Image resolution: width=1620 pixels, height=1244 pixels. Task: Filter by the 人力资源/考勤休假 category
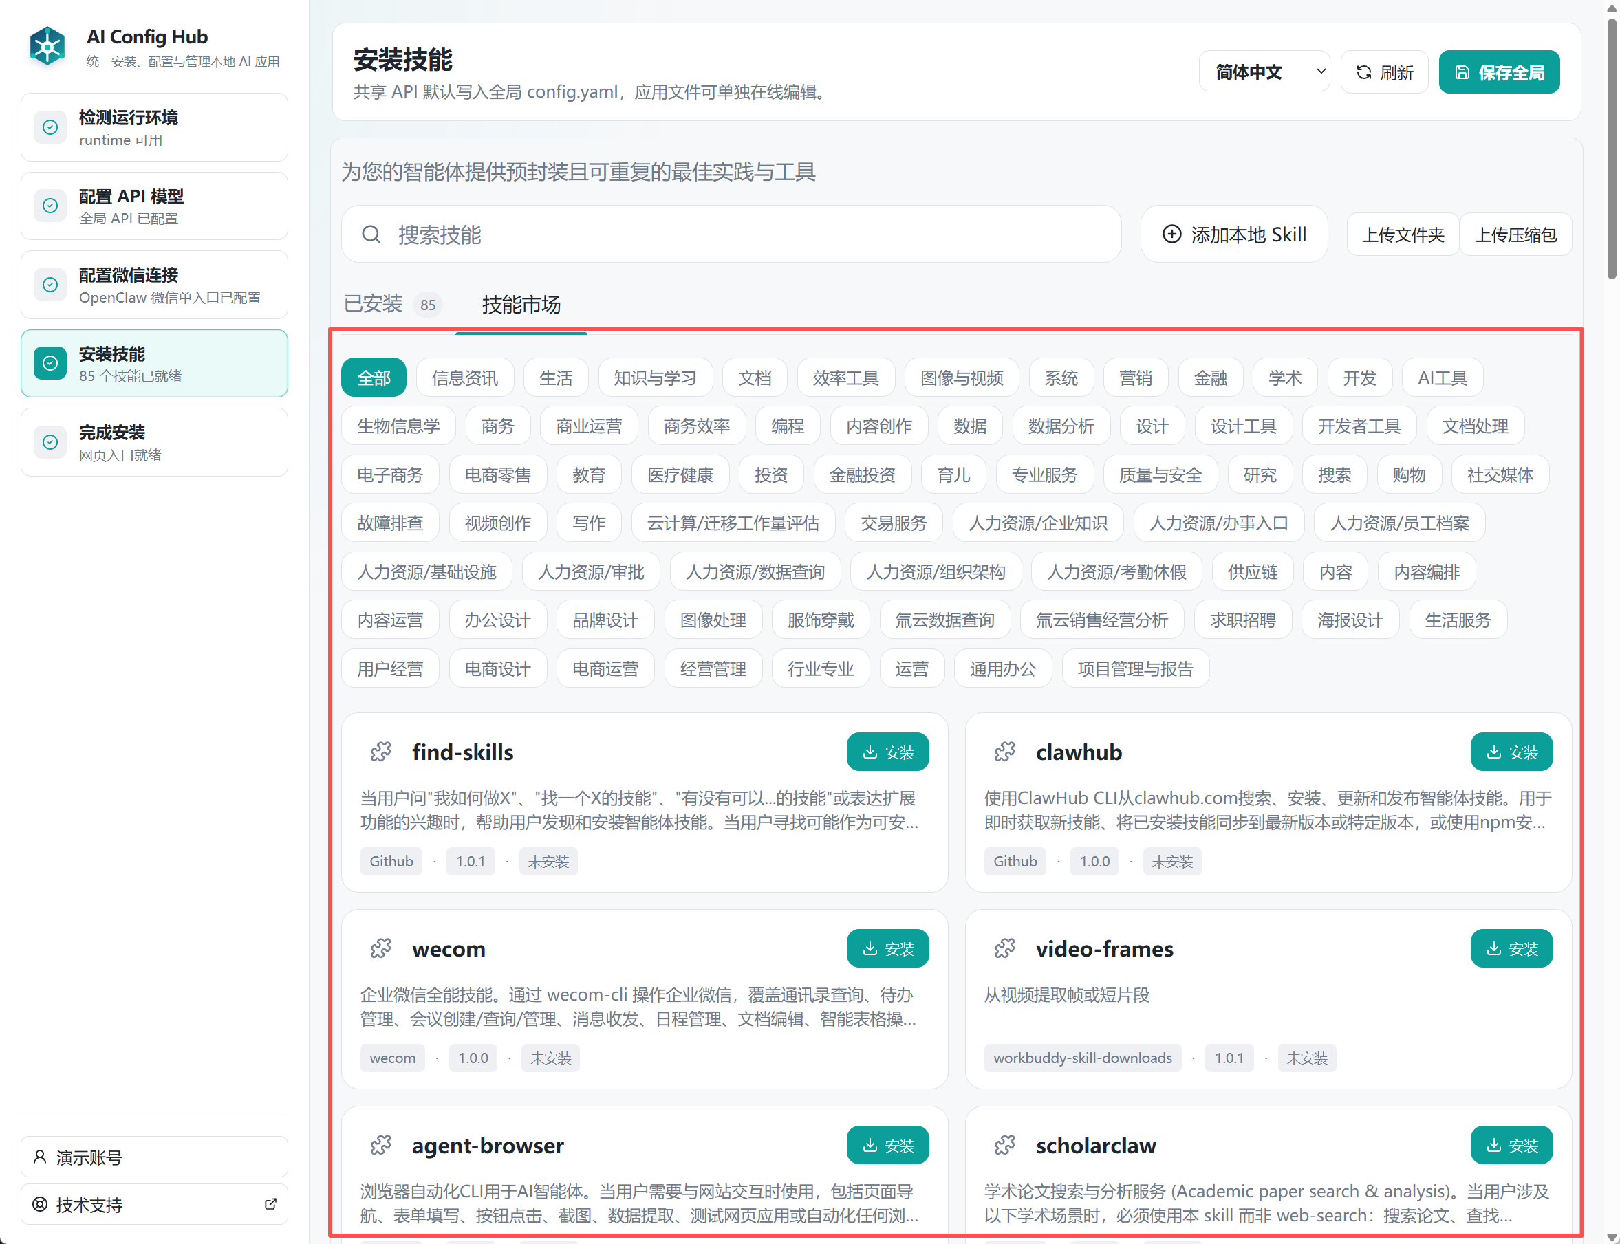pyautogui.click(x=1116, y=571)
